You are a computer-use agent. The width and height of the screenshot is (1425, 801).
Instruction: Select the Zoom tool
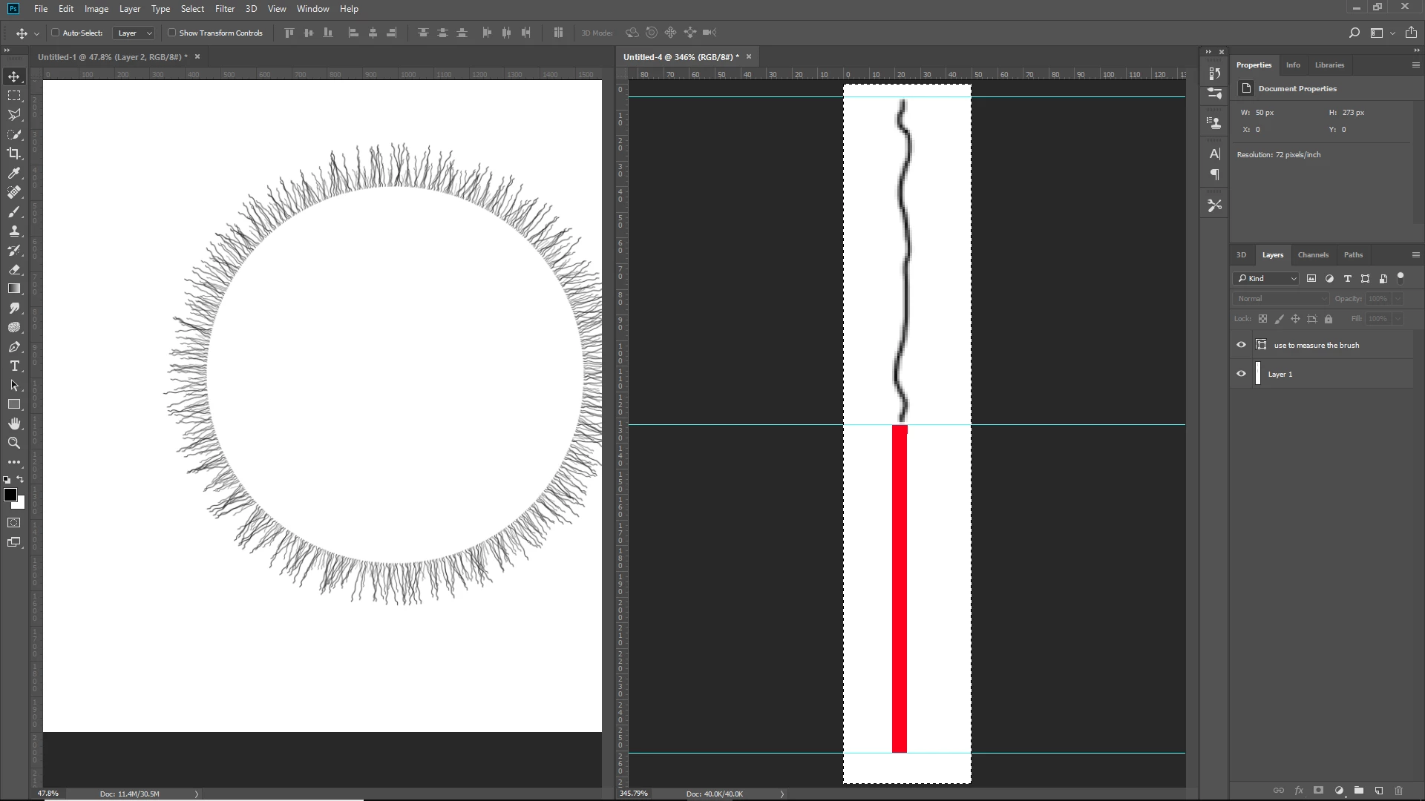(14, 443)
